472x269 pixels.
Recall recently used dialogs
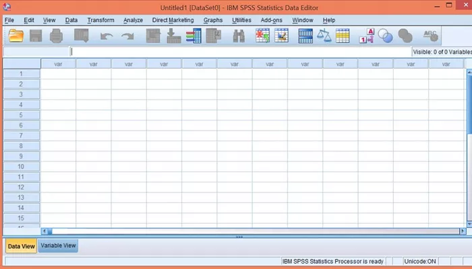click(82, 36)
